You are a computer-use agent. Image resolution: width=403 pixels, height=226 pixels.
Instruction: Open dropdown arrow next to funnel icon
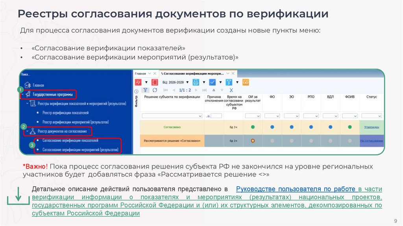click(x=237, y=82)
